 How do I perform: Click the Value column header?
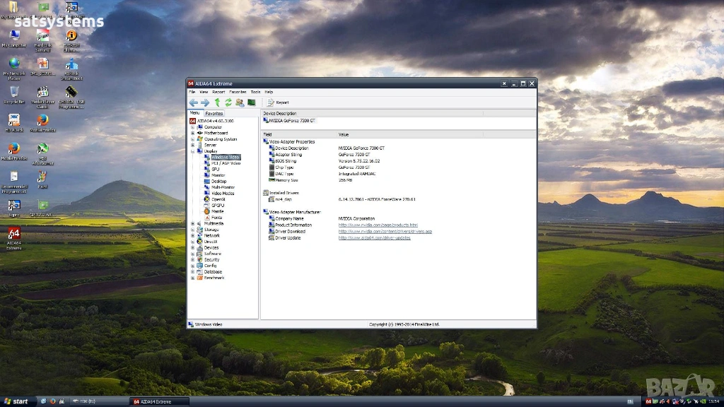point(344,134)
